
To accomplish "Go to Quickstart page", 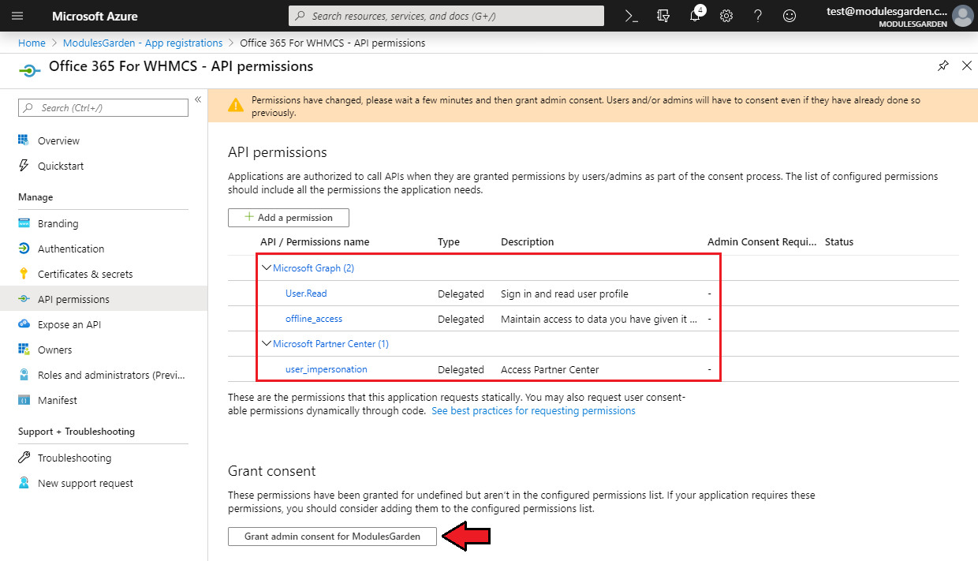I will click(x=61, y=166).
